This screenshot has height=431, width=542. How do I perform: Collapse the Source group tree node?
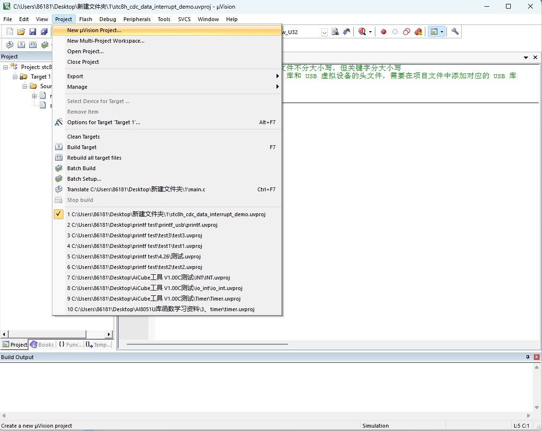click(25, 86)
